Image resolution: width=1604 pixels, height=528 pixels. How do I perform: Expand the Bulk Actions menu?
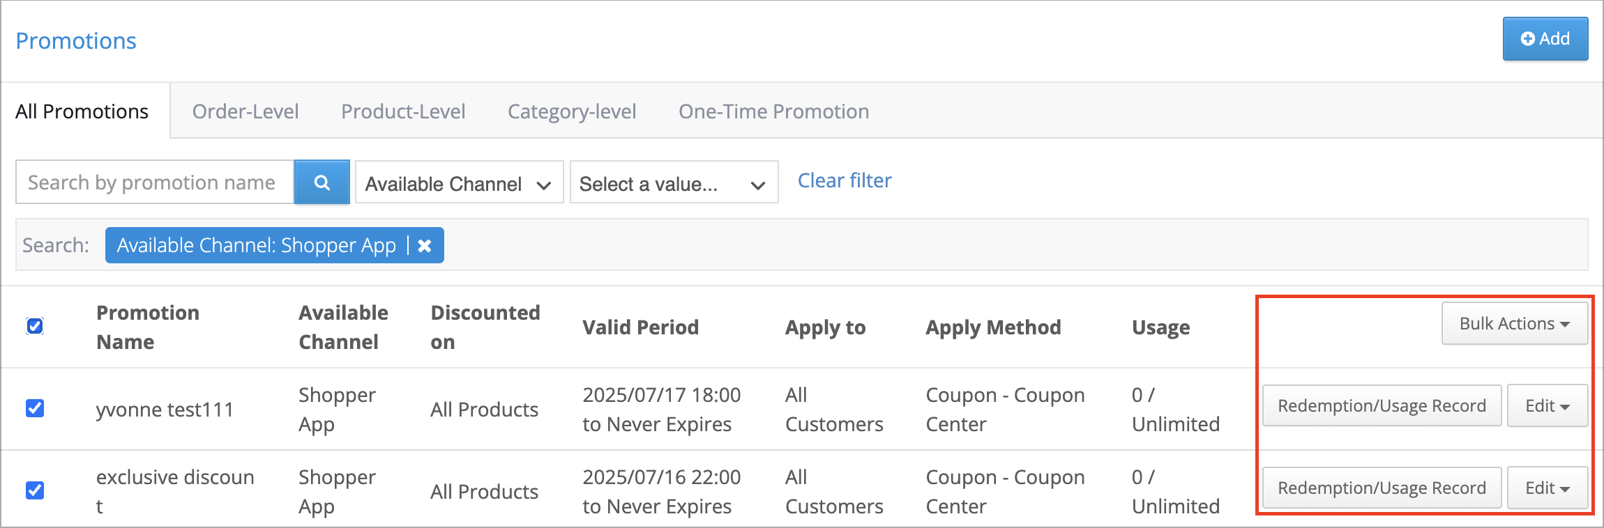pos(1514,323)
